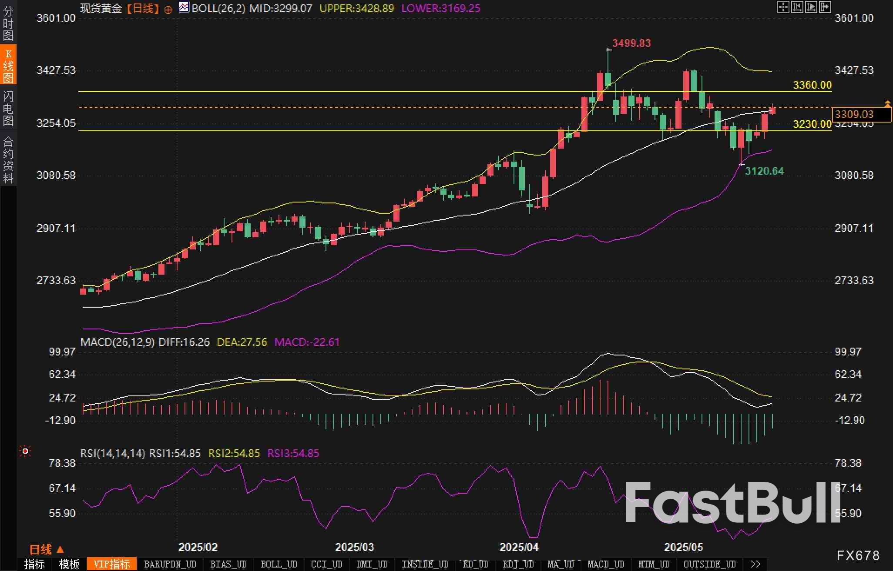
Task: Open the 指标 menu at the bottom
Action: pos(34,564)
